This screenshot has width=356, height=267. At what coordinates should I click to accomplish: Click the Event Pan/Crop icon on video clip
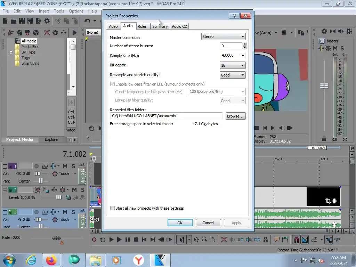pos(328,201)
